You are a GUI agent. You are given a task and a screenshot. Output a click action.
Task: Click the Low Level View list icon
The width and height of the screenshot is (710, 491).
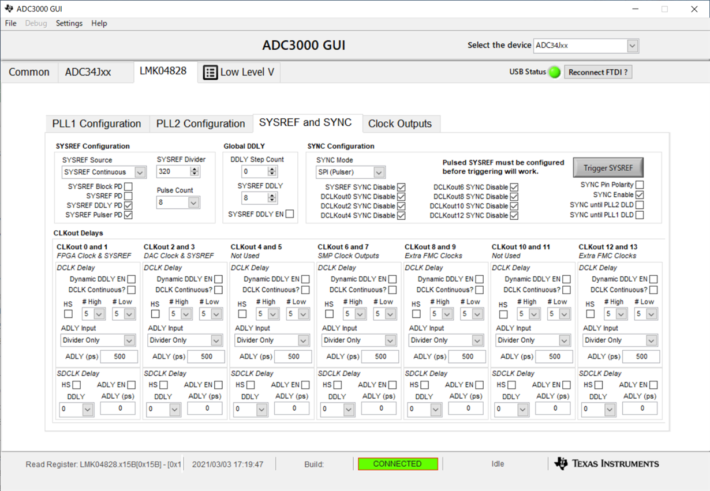[210, 72]
